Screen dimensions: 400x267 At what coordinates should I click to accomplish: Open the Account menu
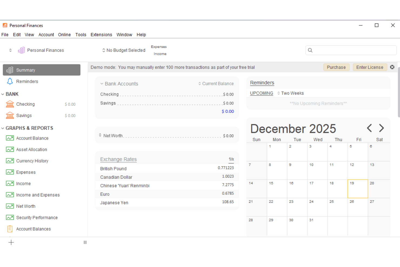46,35
